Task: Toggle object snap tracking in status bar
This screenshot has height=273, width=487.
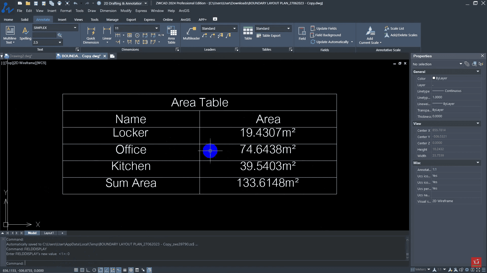Action: [x=106, y=270]
